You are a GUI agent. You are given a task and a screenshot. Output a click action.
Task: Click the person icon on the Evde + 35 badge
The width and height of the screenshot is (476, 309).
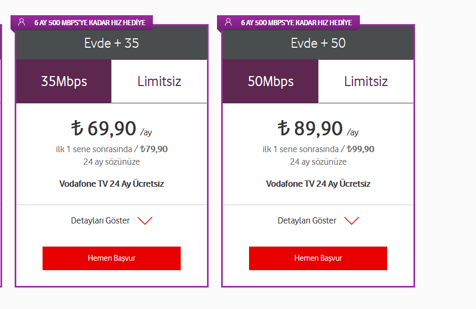click(x=22, y=22)
